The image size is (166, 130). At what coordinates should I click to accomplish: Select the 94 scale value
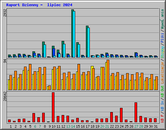click(x=5, y=61)
